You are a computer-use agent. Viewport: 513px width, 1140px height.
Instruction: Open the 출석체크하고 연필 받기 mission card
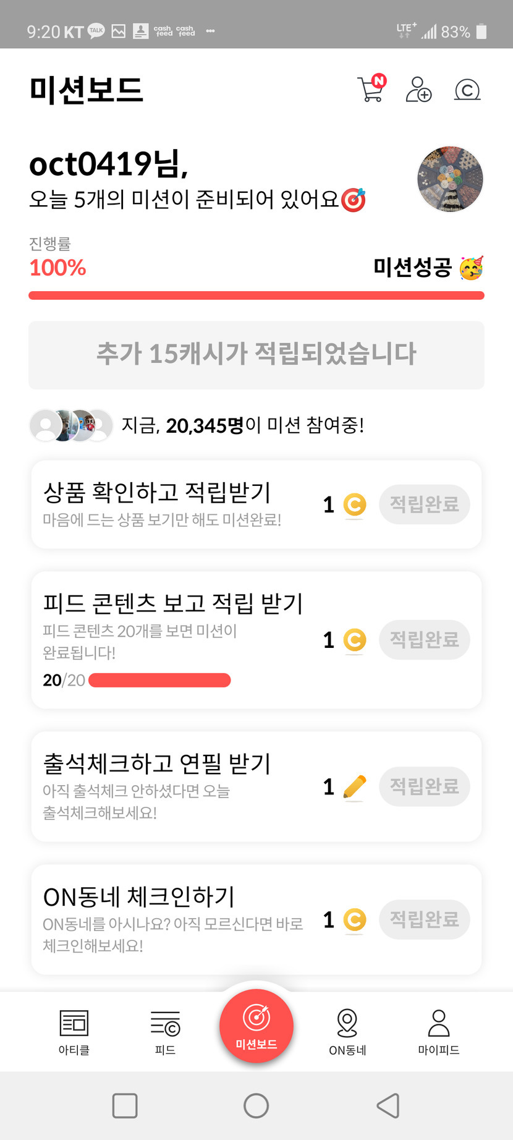pos(173,785)
